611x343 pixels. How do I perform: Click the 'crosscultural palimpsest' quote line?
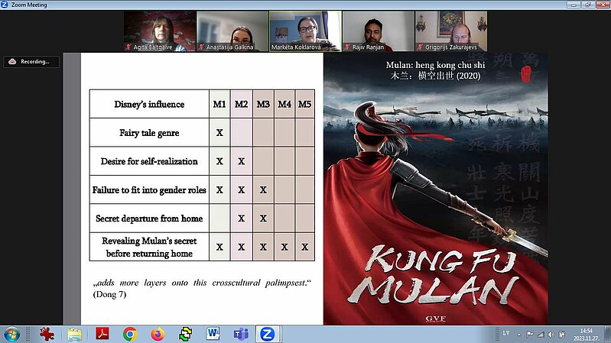click(202, 283)
